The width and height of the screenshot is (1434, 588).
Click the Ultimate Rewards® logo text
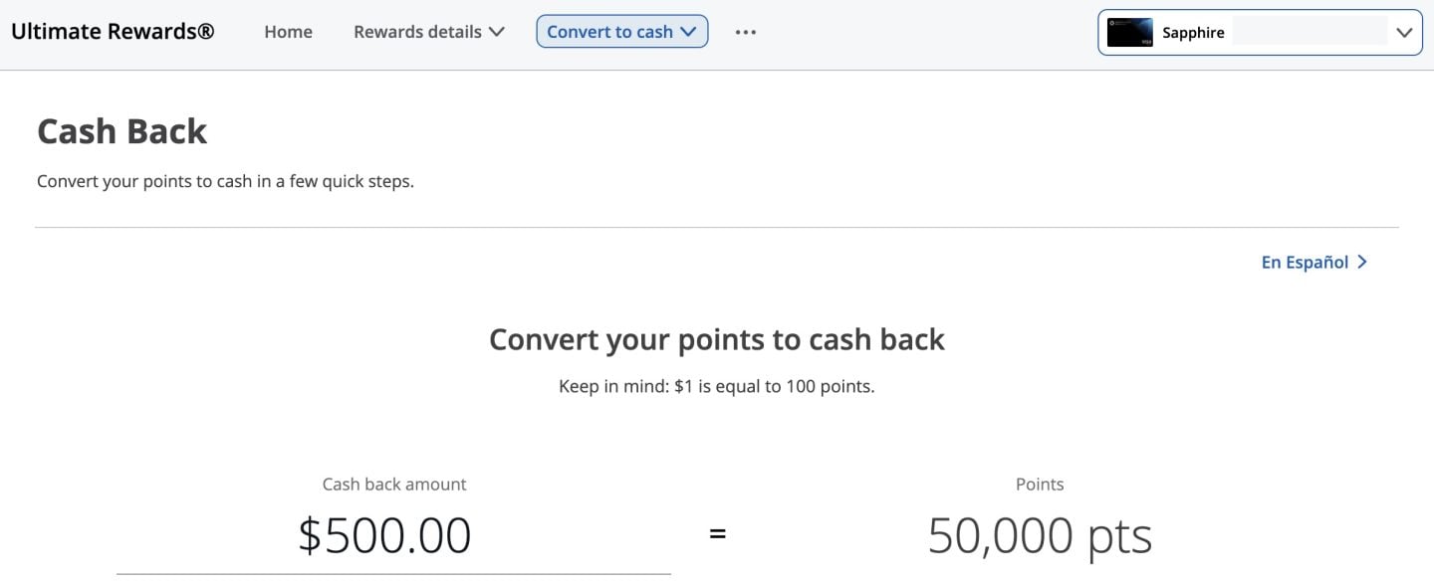113,32
